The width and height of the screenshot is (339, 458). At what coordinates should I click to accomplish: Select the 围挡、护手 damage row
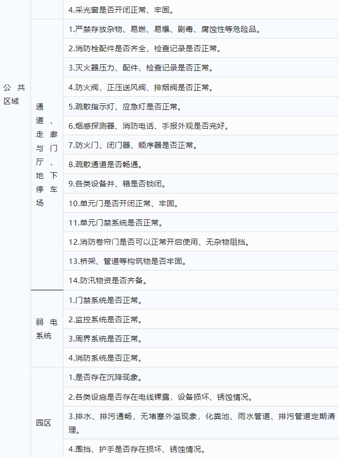click(x=137, y=449)
